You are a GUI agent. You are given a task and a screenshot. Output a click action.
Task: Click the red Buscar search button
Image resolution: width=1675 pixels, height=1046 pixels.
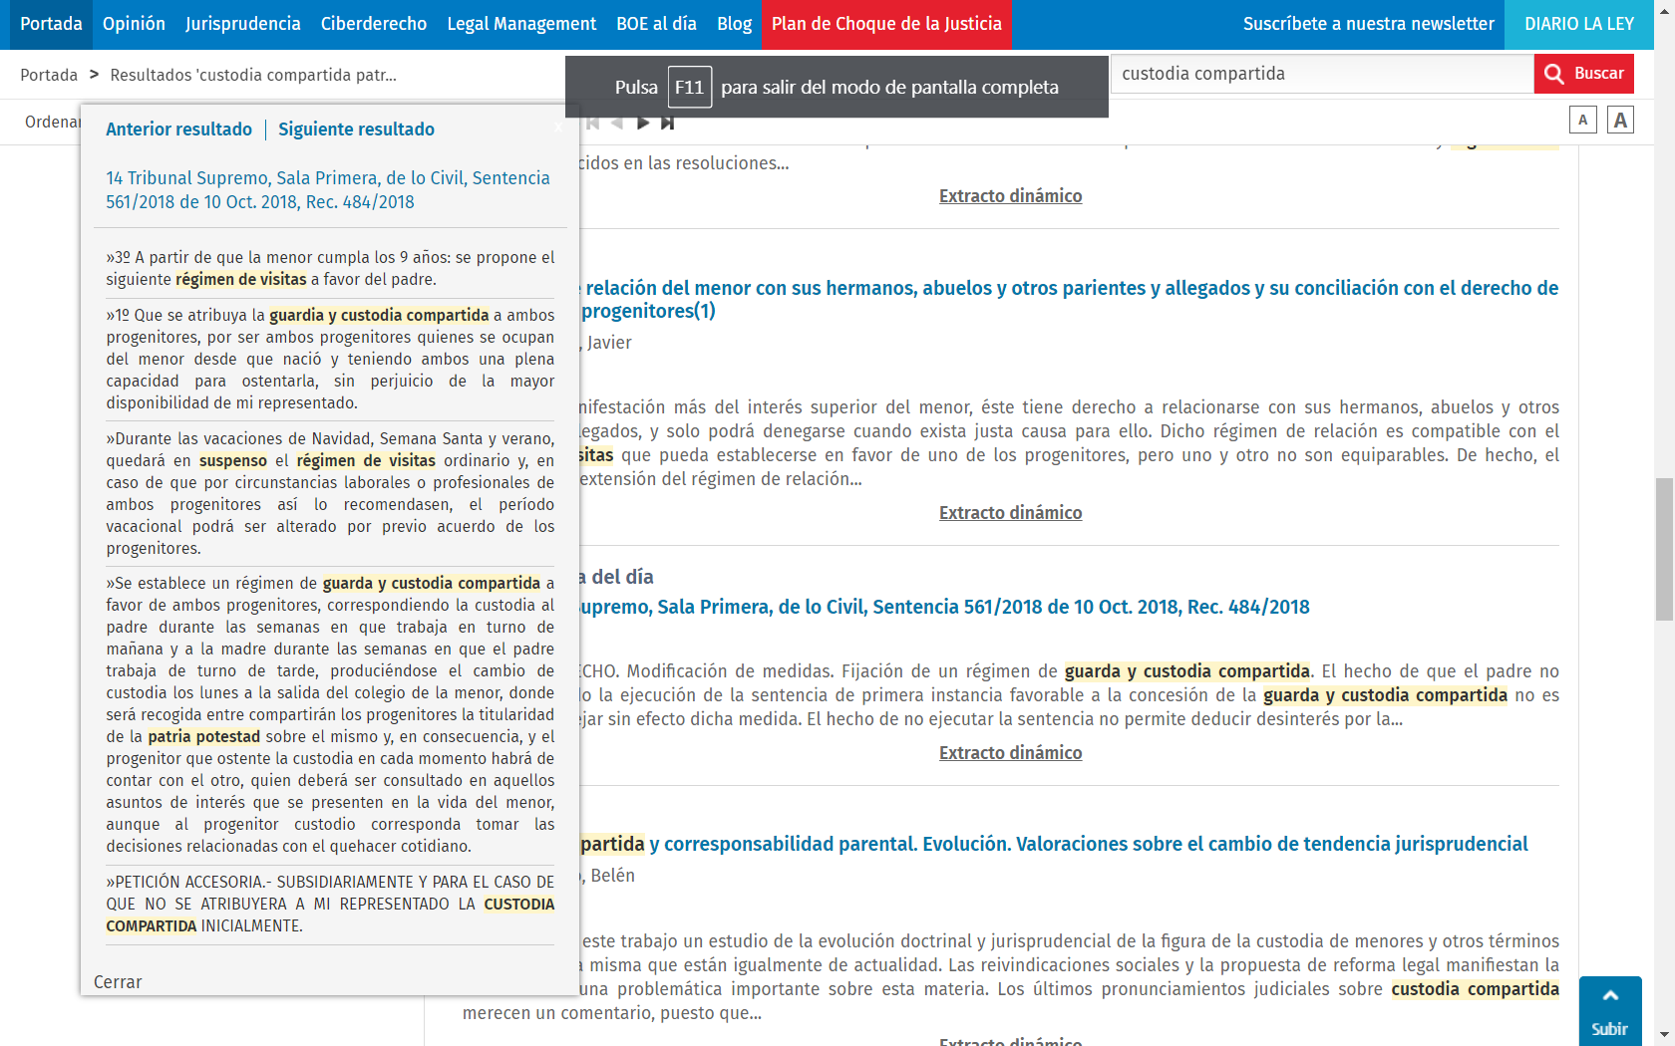click(x=1583, y=74)
